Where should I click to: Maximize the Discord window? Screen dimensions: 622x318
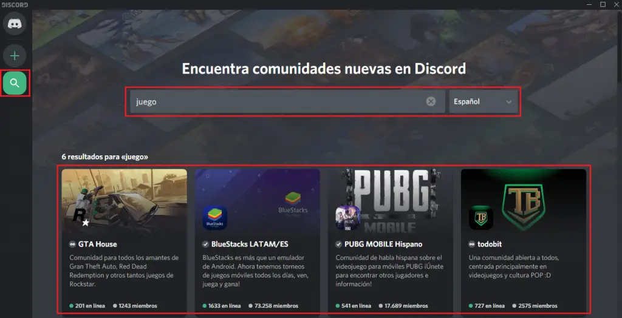click(x=603, y=4)
